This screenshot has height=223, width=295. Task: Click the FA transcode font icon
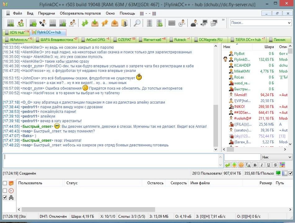[248, 165]
